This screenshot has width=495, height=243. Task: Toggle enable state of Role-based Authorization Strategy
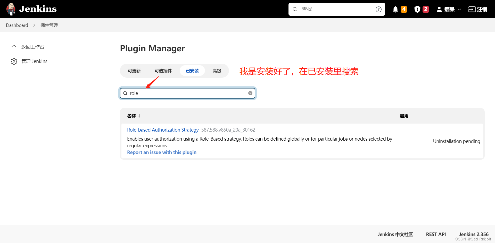click(x=456, y=141)
